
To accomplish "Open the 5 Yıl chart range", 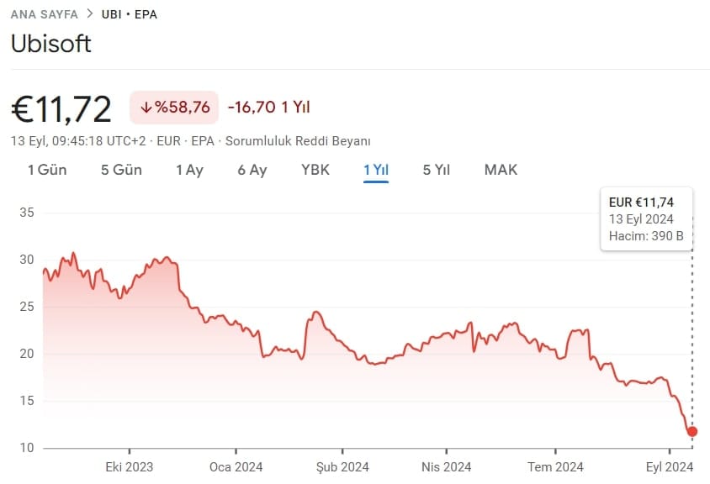I will pos(437,170).
